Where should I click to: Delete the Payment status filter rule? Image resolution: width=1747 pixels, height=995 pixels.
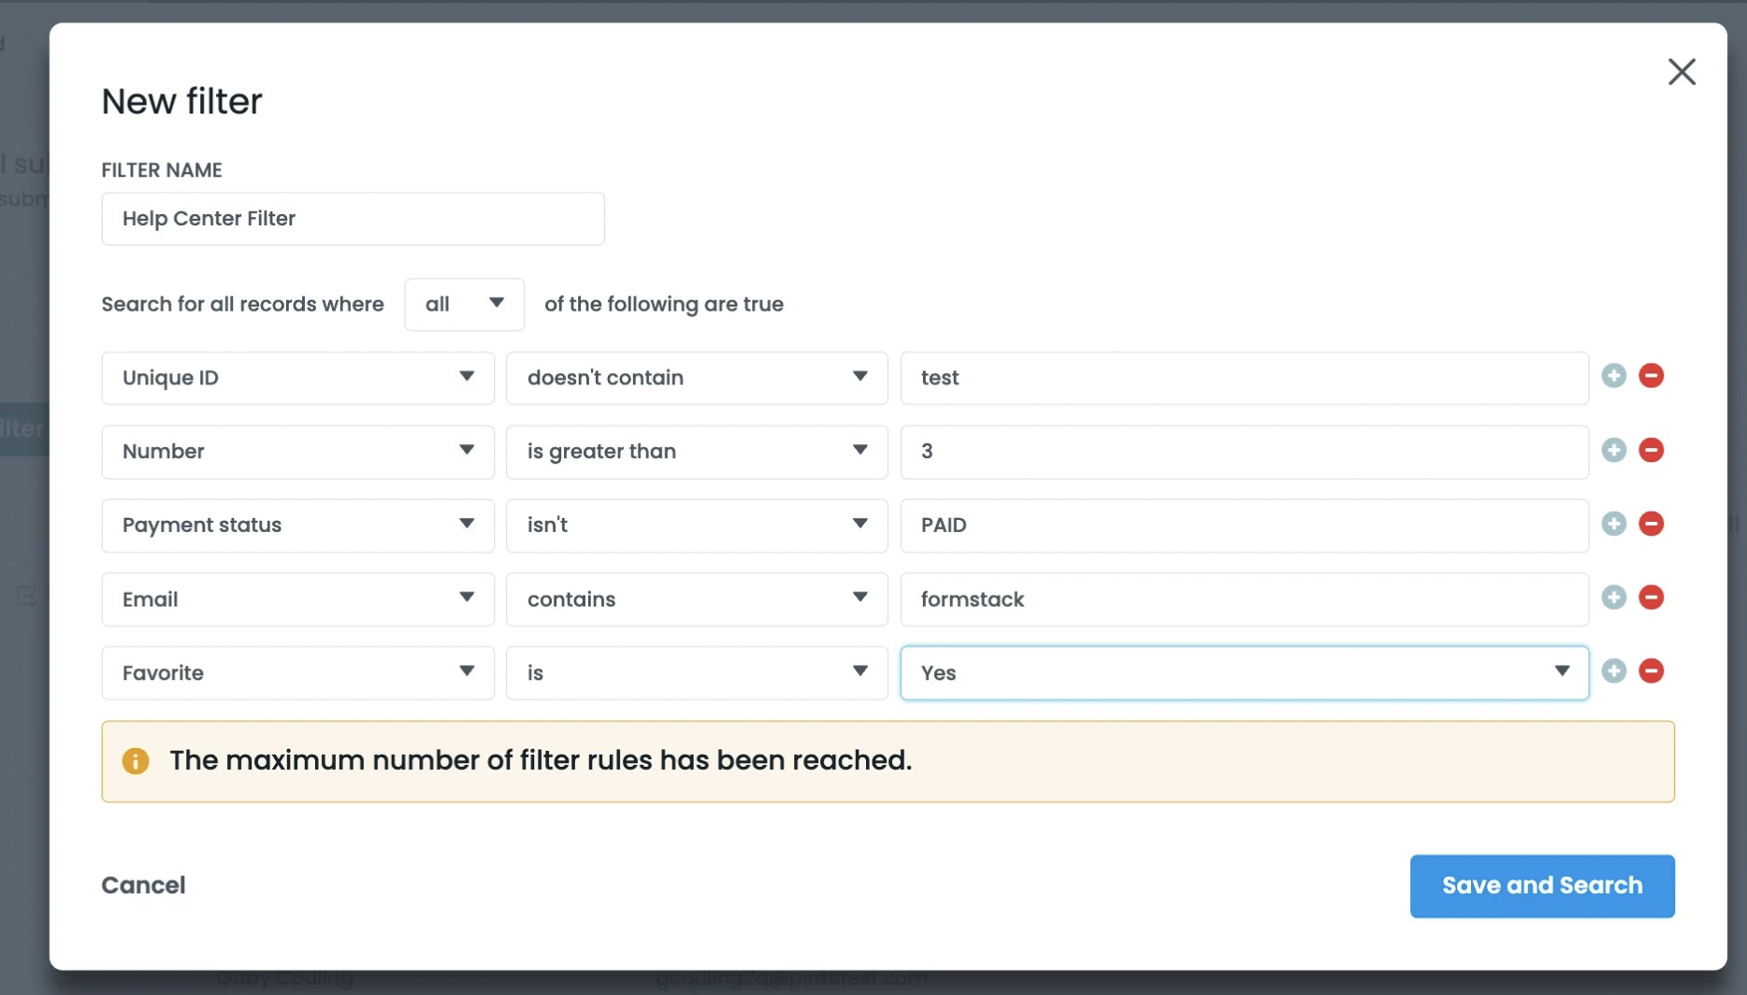coord(1651,524)
